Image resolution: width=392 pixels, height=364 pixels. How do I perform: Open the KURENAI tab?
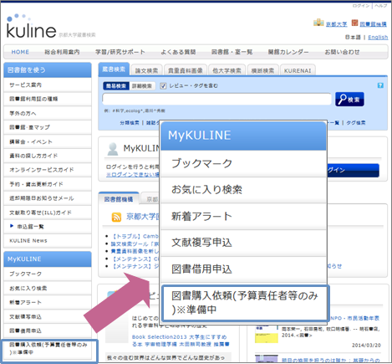tap(298, 70)
